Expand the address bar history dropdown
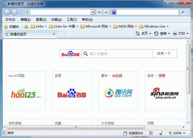Screen dimensions: 193x138 93,12
